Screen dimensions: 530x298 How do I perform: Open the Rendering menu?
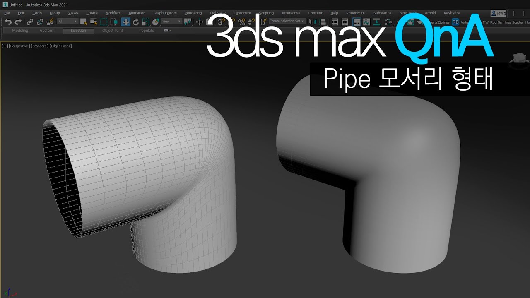point(193,13)
